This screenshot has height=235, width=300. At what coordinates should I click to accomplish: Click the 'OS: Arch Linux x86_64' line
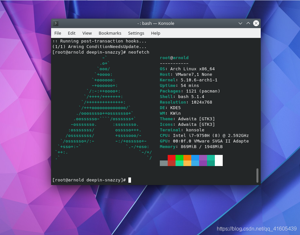coord(187,69)
